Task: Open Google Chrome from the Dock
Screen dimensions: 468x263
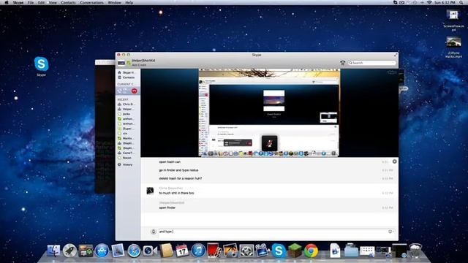Action: pyautogui.click(x=311, y=251)
